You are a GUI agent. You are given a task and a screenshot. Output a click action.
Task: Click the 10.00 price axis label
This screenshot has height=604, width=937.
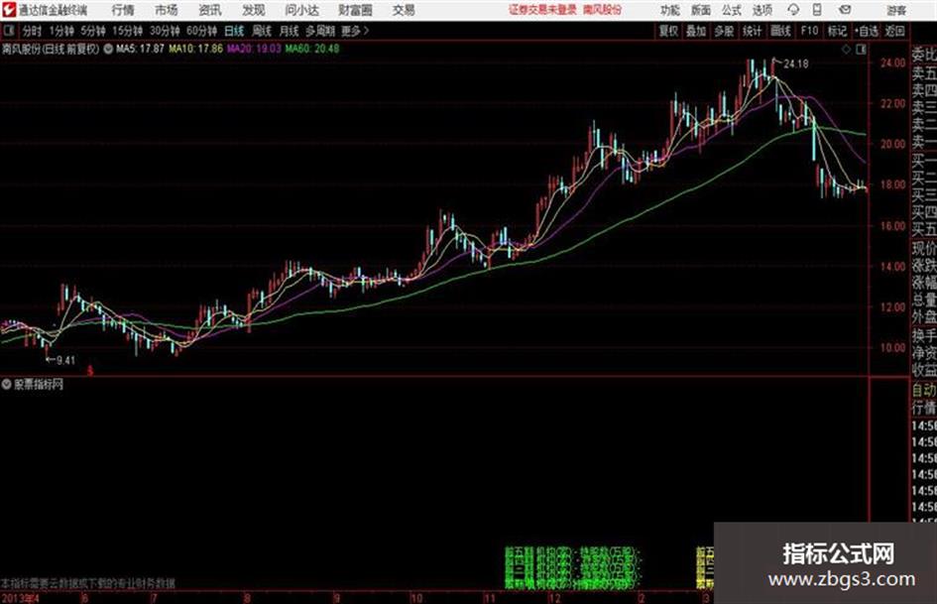892,348
